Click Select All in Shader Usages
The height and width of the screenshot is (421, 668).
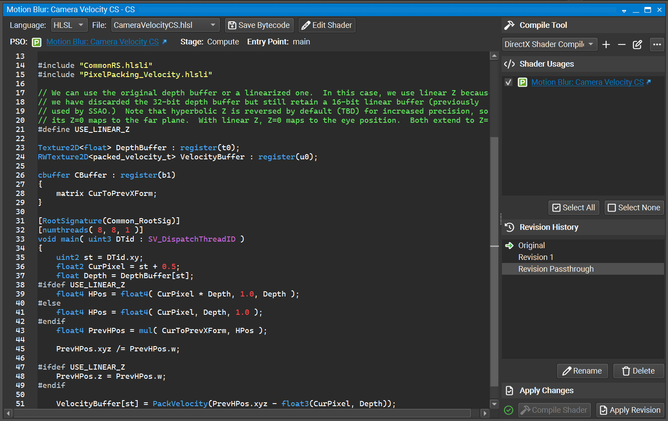(x=573, y=207)
